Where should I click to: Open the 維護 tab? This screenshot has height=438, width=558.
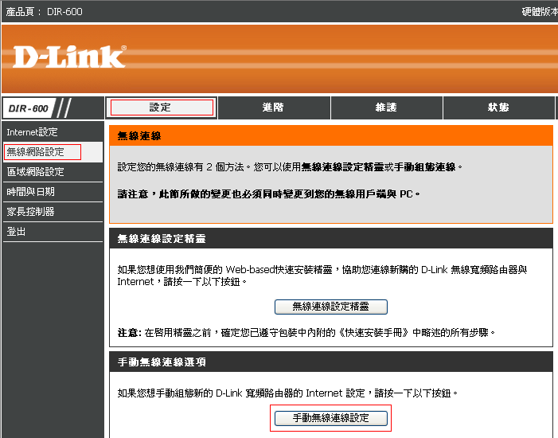387,108
